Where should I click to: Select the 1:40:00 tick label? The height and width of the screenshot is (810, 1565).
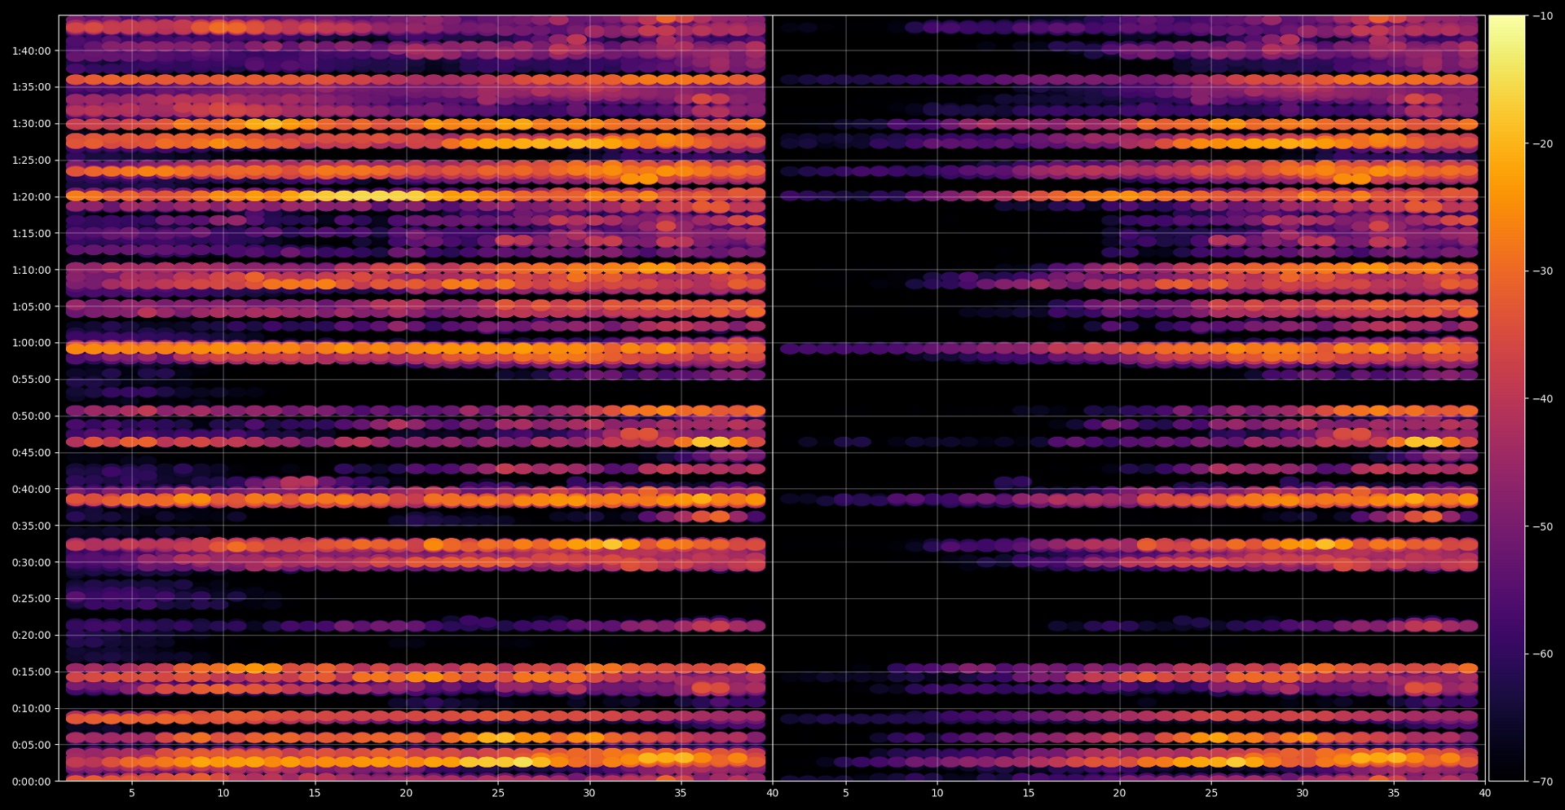click(x=31, y=51)
